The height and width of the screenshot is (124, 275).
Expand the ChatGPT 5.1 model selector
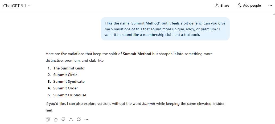(x=17, y=6)
